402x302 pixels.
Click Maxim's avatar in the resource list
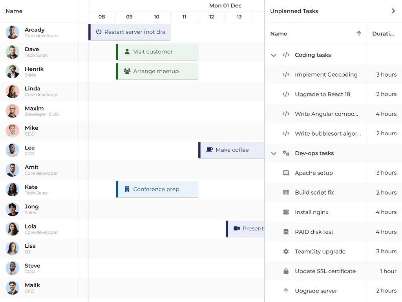coord(13,111)
